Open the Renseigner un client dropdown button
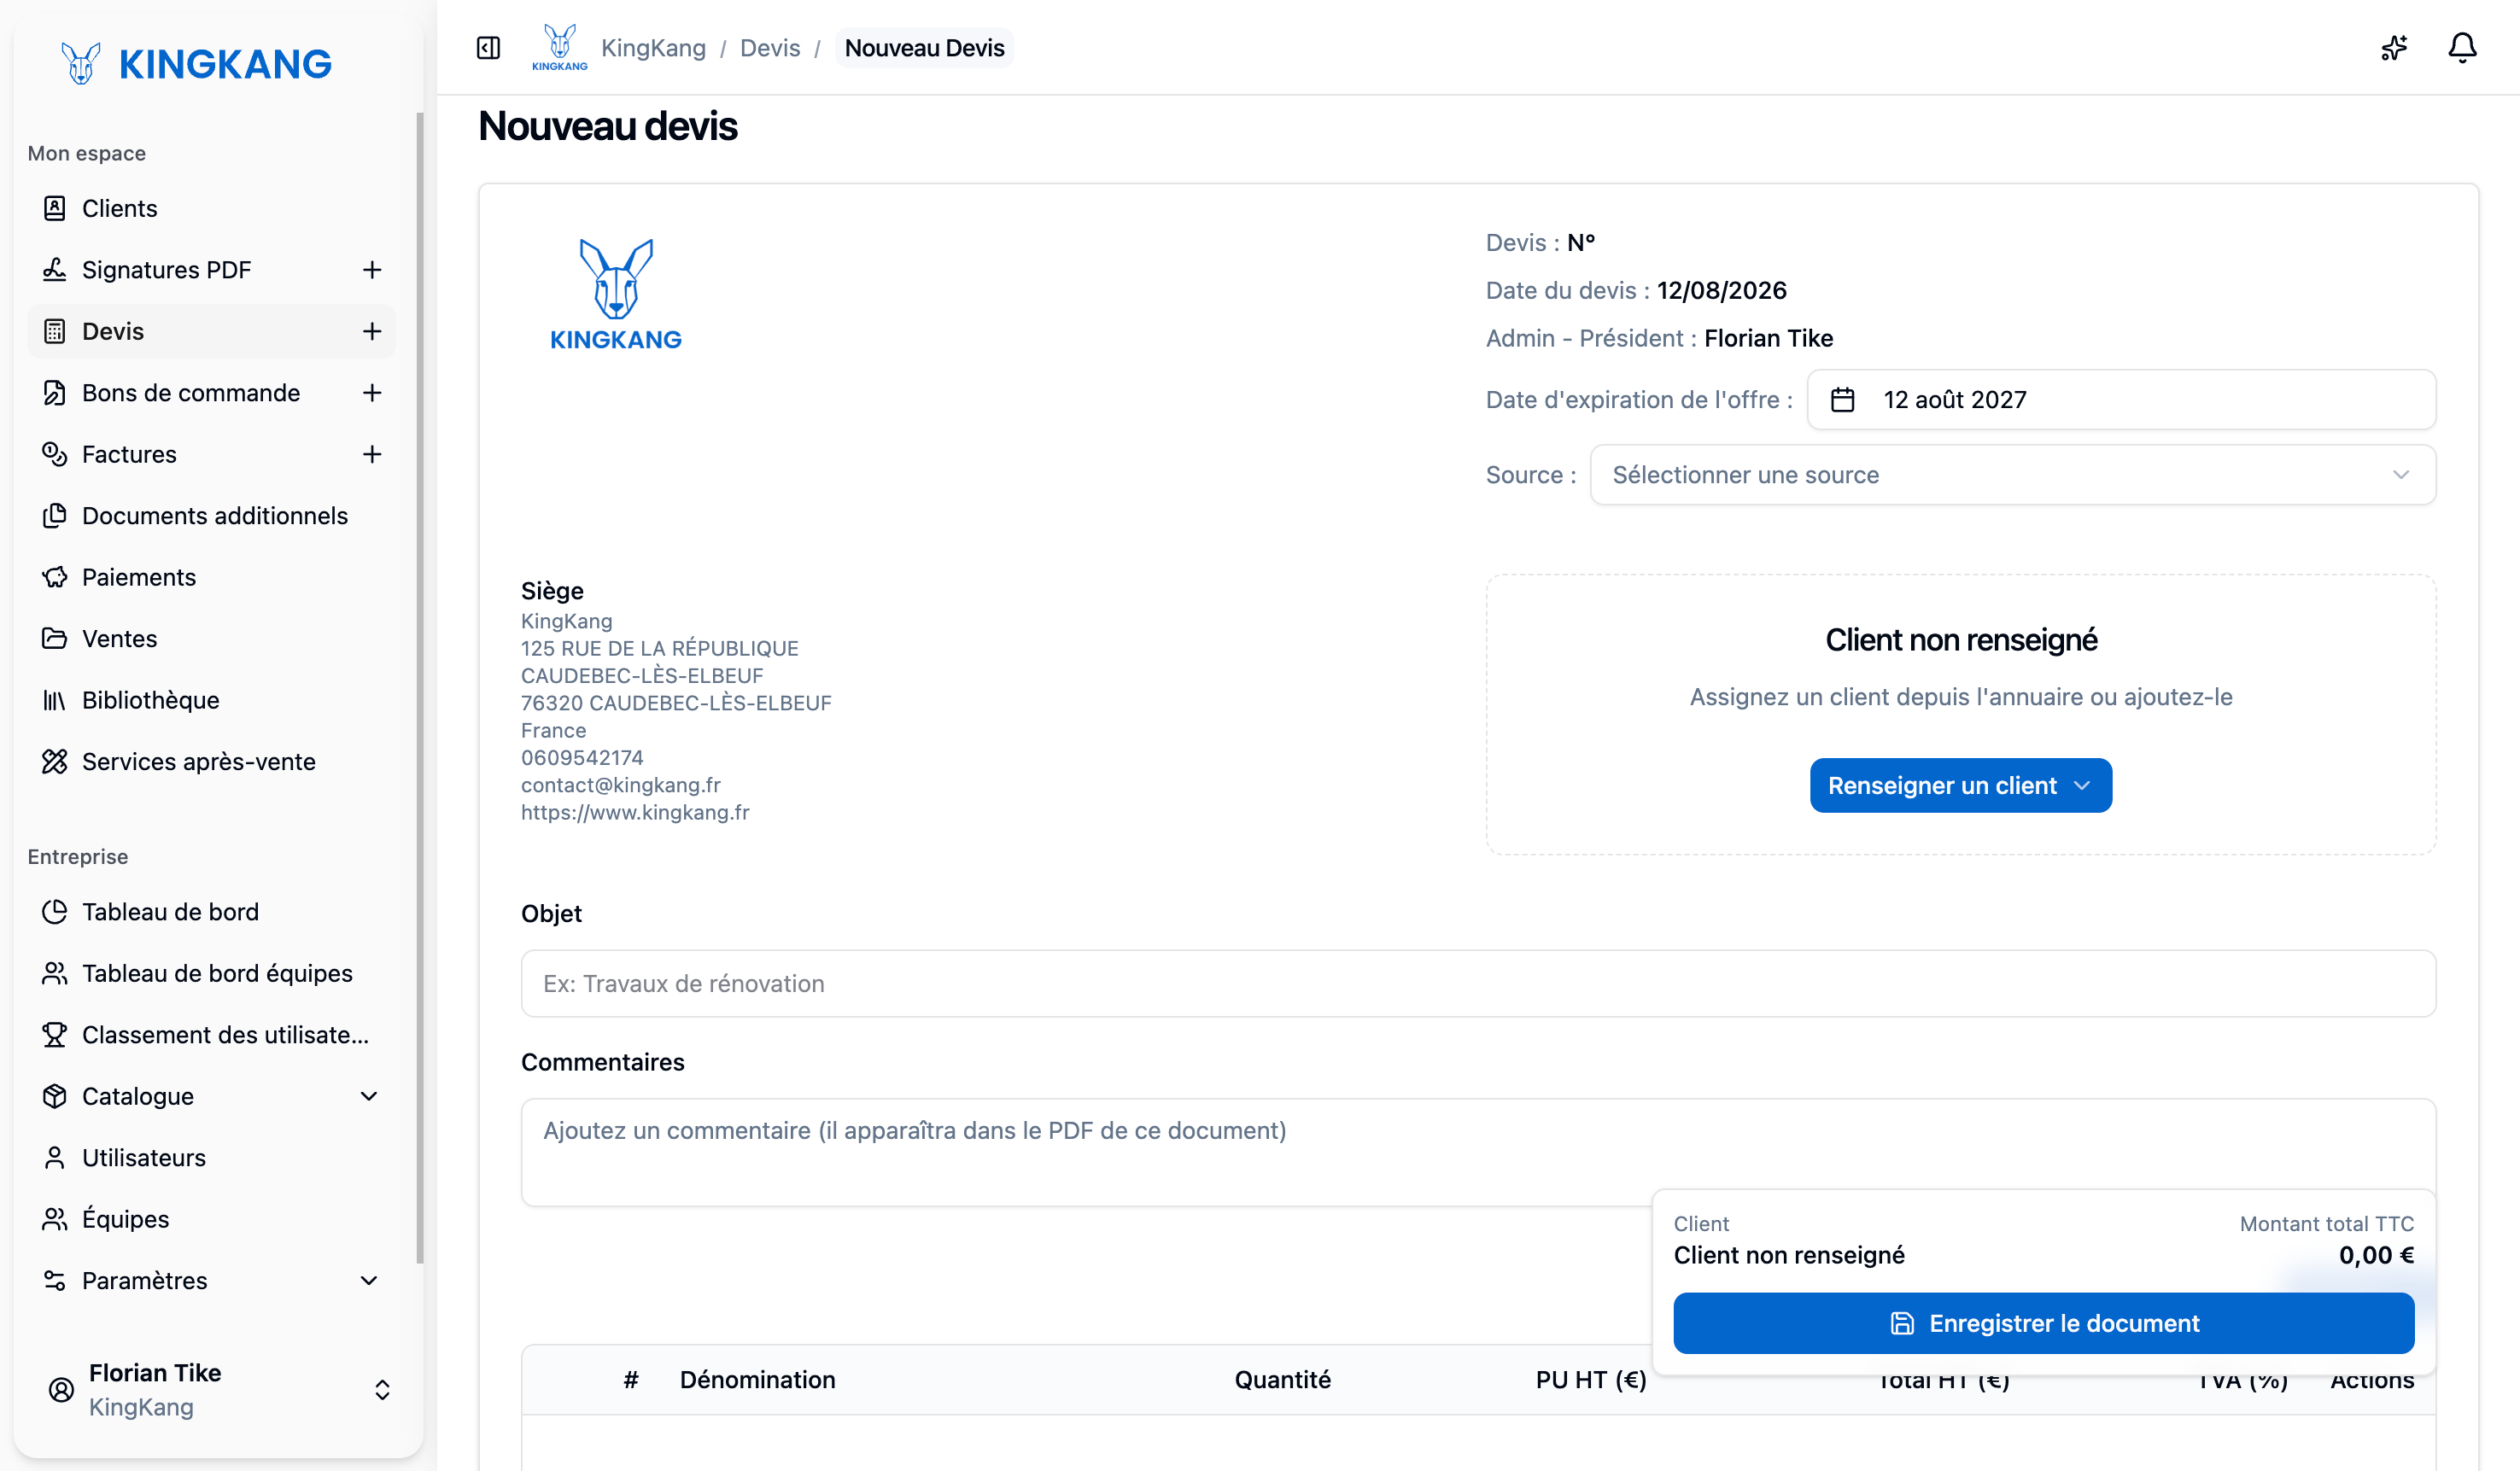Image resolution: width=2520 pixels, height=1471 pixels. (x=1960, y=785)
